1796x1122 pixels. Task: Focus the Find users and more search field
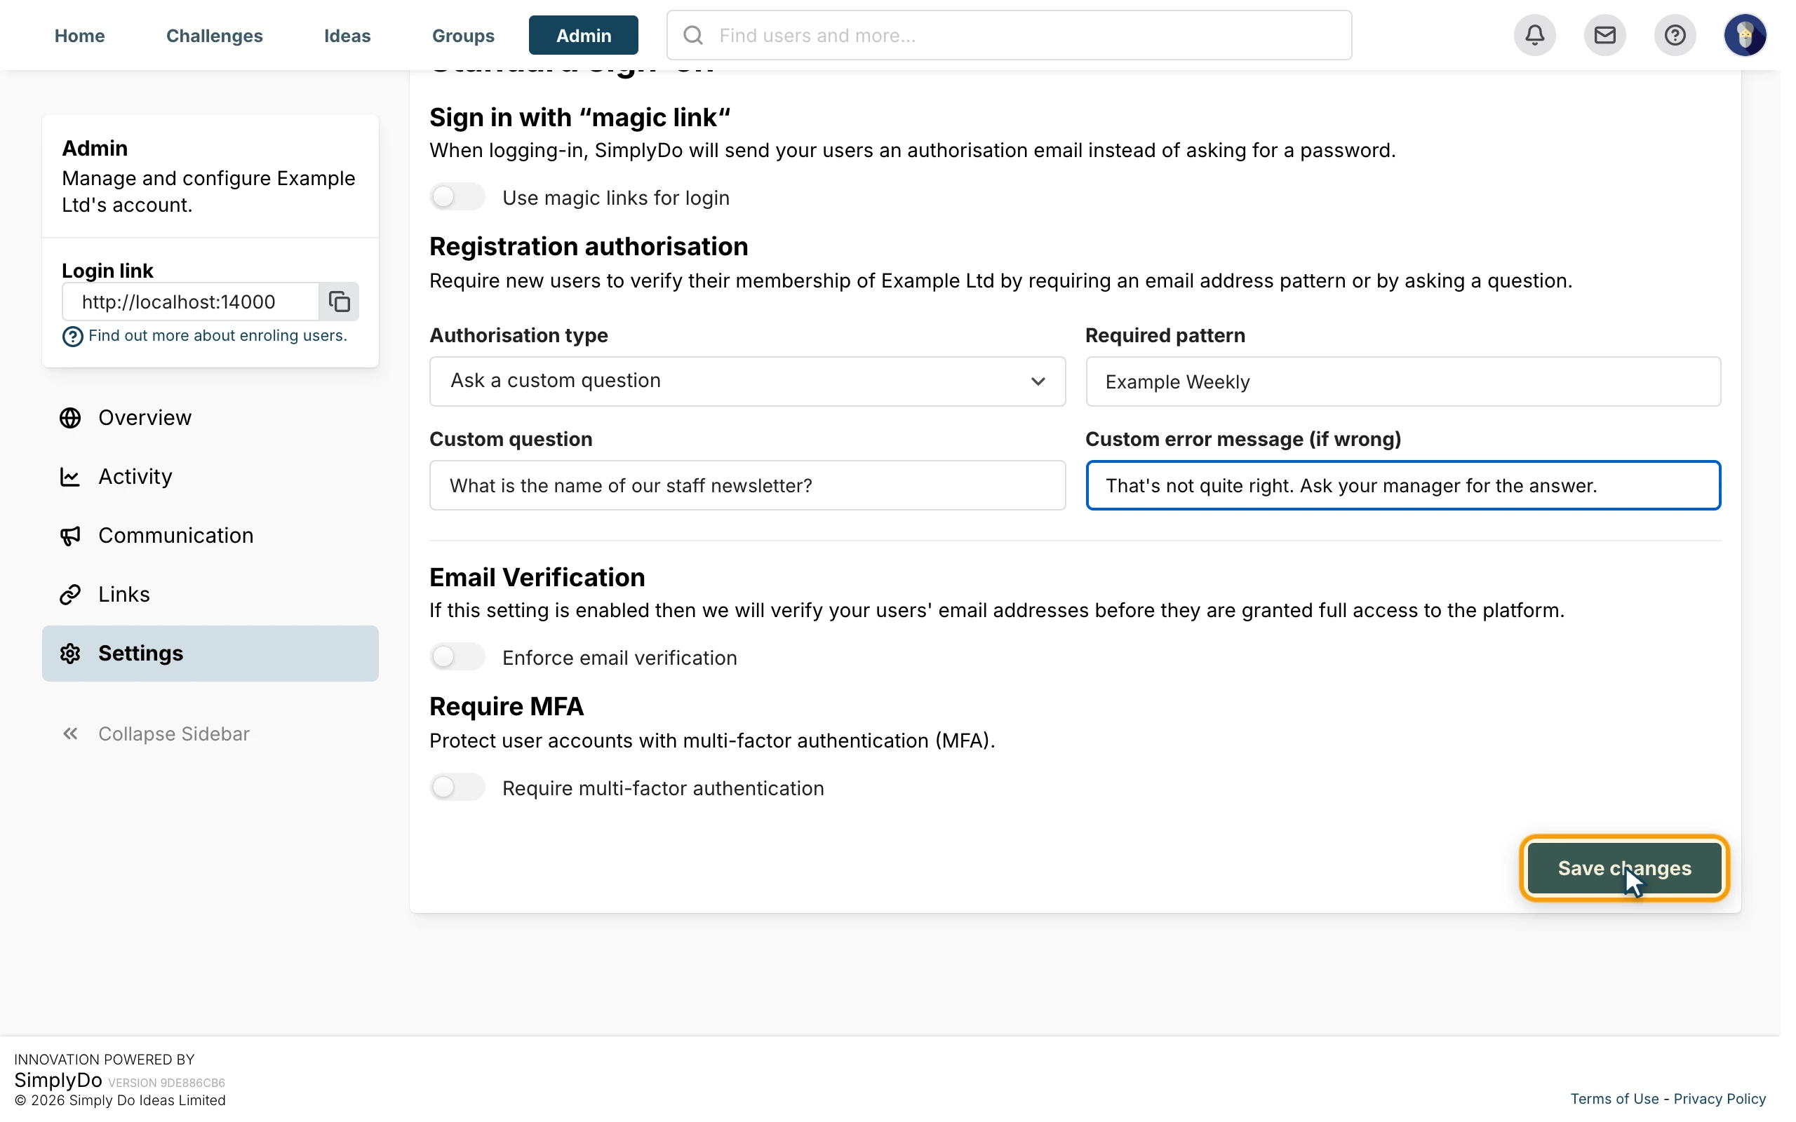[x=1010, y=35]
